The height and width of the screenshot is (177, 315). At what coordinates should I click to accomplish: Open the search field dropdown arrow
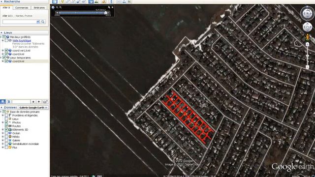pyautogui.click(x=38, y=22)
